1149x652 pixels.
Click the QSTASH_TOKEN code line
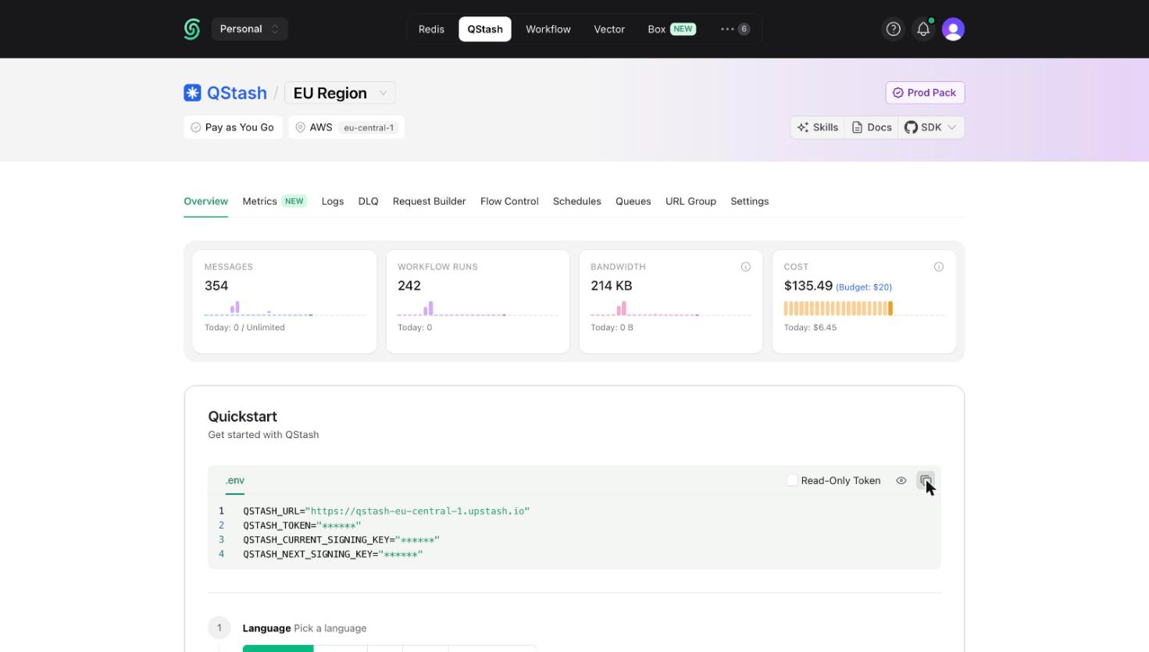(x=302, y=526)
